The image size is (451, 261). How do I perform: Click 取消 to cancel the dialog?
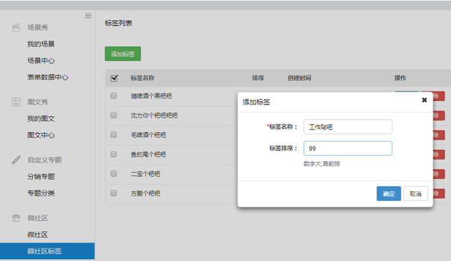tap(415, 194)
